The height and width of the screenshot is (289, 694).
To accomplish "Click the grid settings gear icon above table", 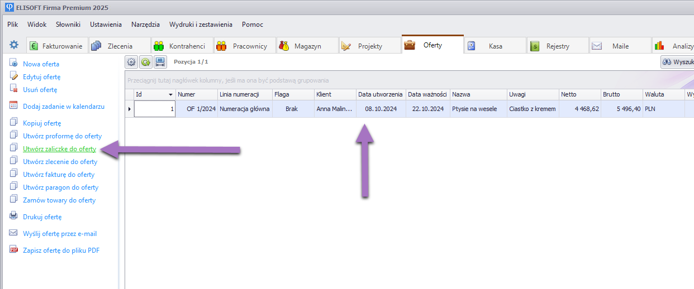I will point(131,62).
